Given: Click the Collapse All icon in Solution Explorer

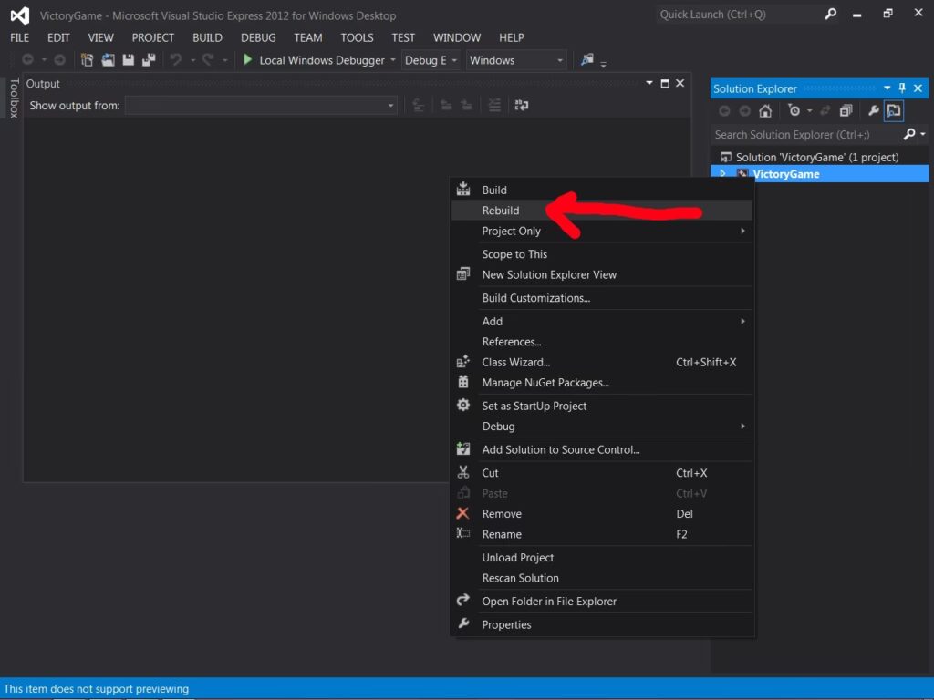Looking at the screenshot, I should [846, 111].
